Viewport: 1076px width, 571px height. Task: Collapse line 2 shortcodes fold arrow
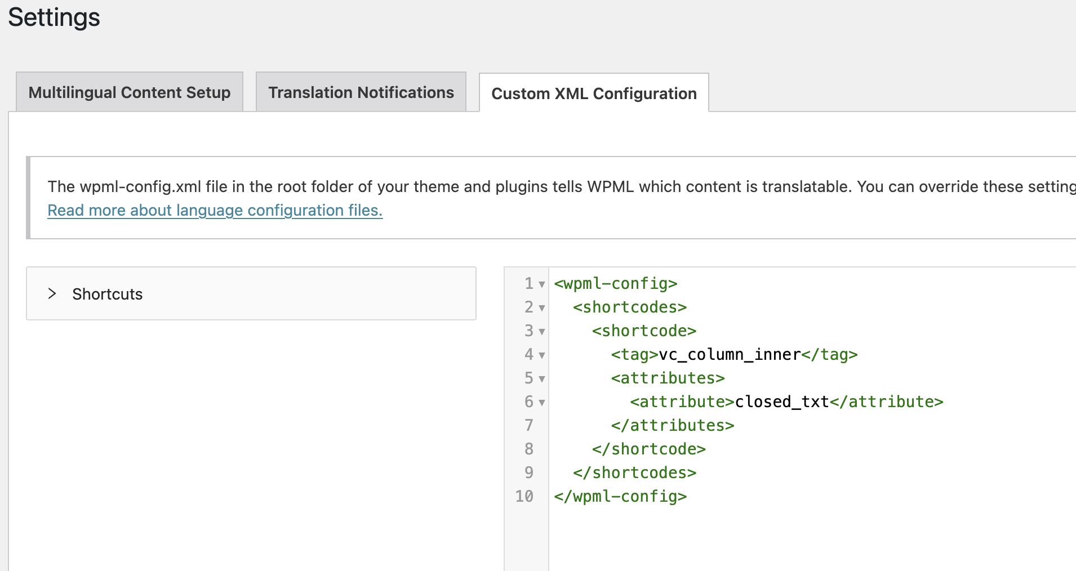(541, 308)
